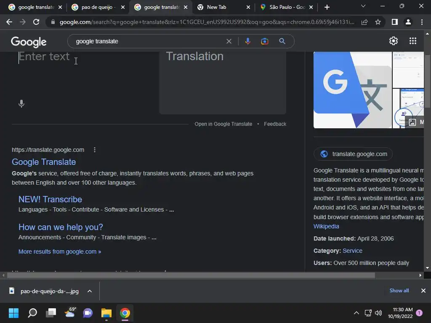Close the São Paulo Maps tab
The width and height of the screenshot is (431, 323).
[x=311, y=7]
